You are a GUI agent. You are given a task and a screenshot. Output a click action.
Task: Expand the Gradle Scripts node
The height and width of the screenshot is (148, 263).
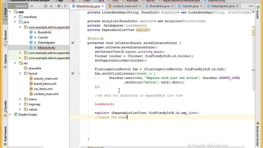click(10, 115)
